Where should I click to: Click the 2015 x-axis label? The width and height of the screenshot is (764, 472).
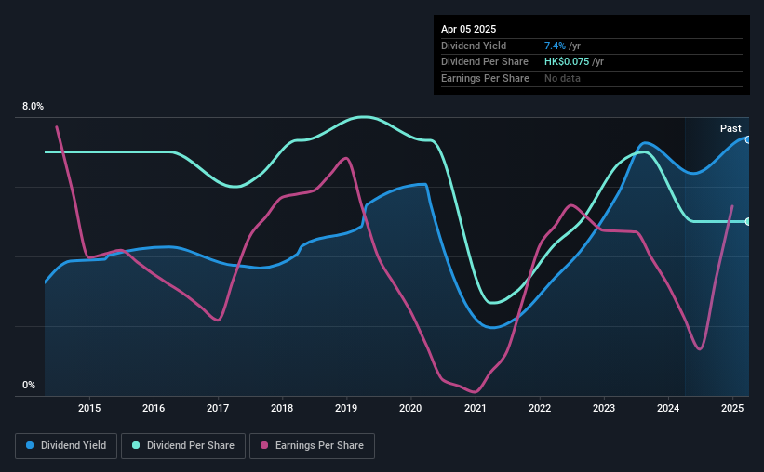(x=89, y=408)
